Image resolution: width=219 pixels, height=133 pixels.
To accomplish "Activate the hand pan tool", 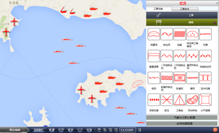I will tap(99, 130).
